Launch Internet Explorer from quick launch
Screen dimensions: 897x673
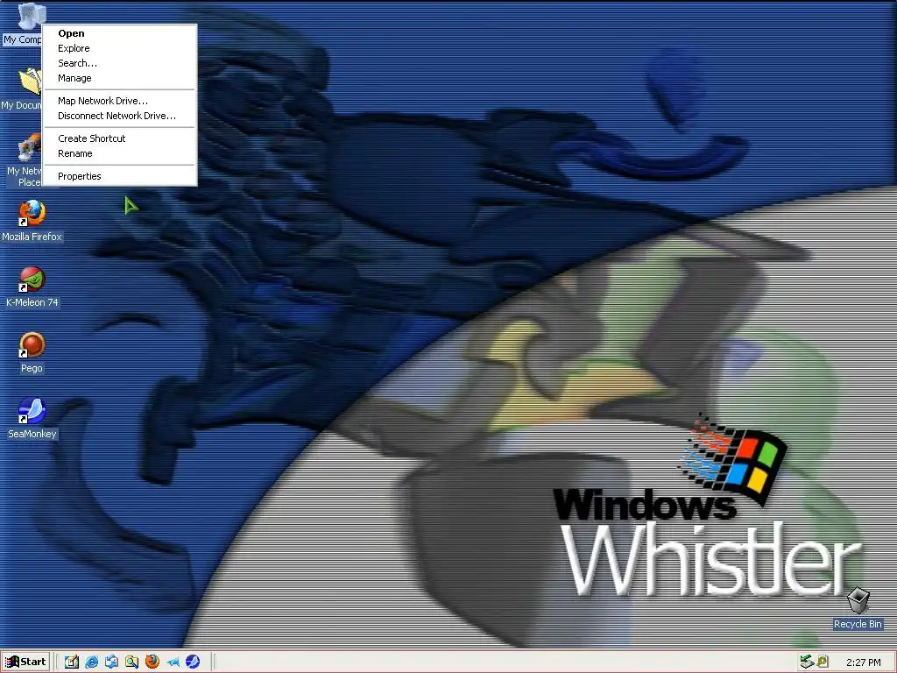tap(91, 662)
